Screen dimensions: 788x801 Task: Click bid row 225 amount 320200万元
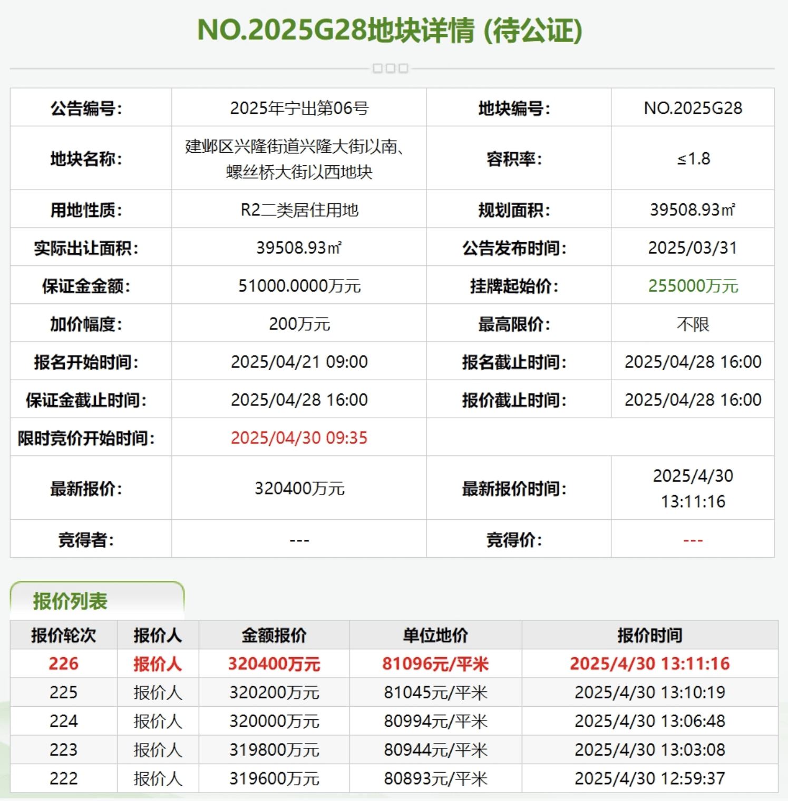click(x=275, y=692)
